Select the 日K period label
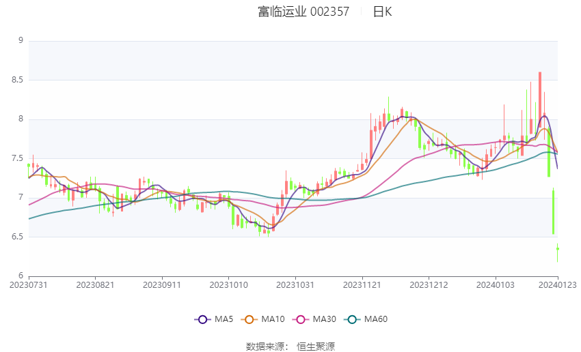581x352 pixels. [382, 12]
